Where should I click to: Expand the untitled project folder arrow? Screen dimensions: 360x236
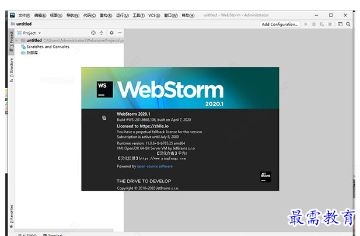16,40
